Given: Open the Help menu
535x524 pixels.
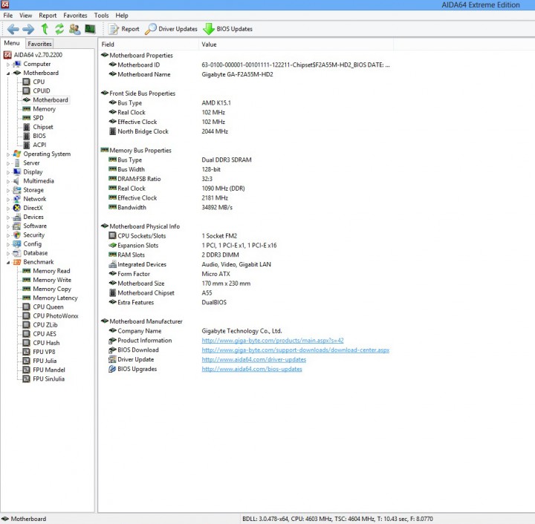Looking at the screenshot, I should [122, 16].
